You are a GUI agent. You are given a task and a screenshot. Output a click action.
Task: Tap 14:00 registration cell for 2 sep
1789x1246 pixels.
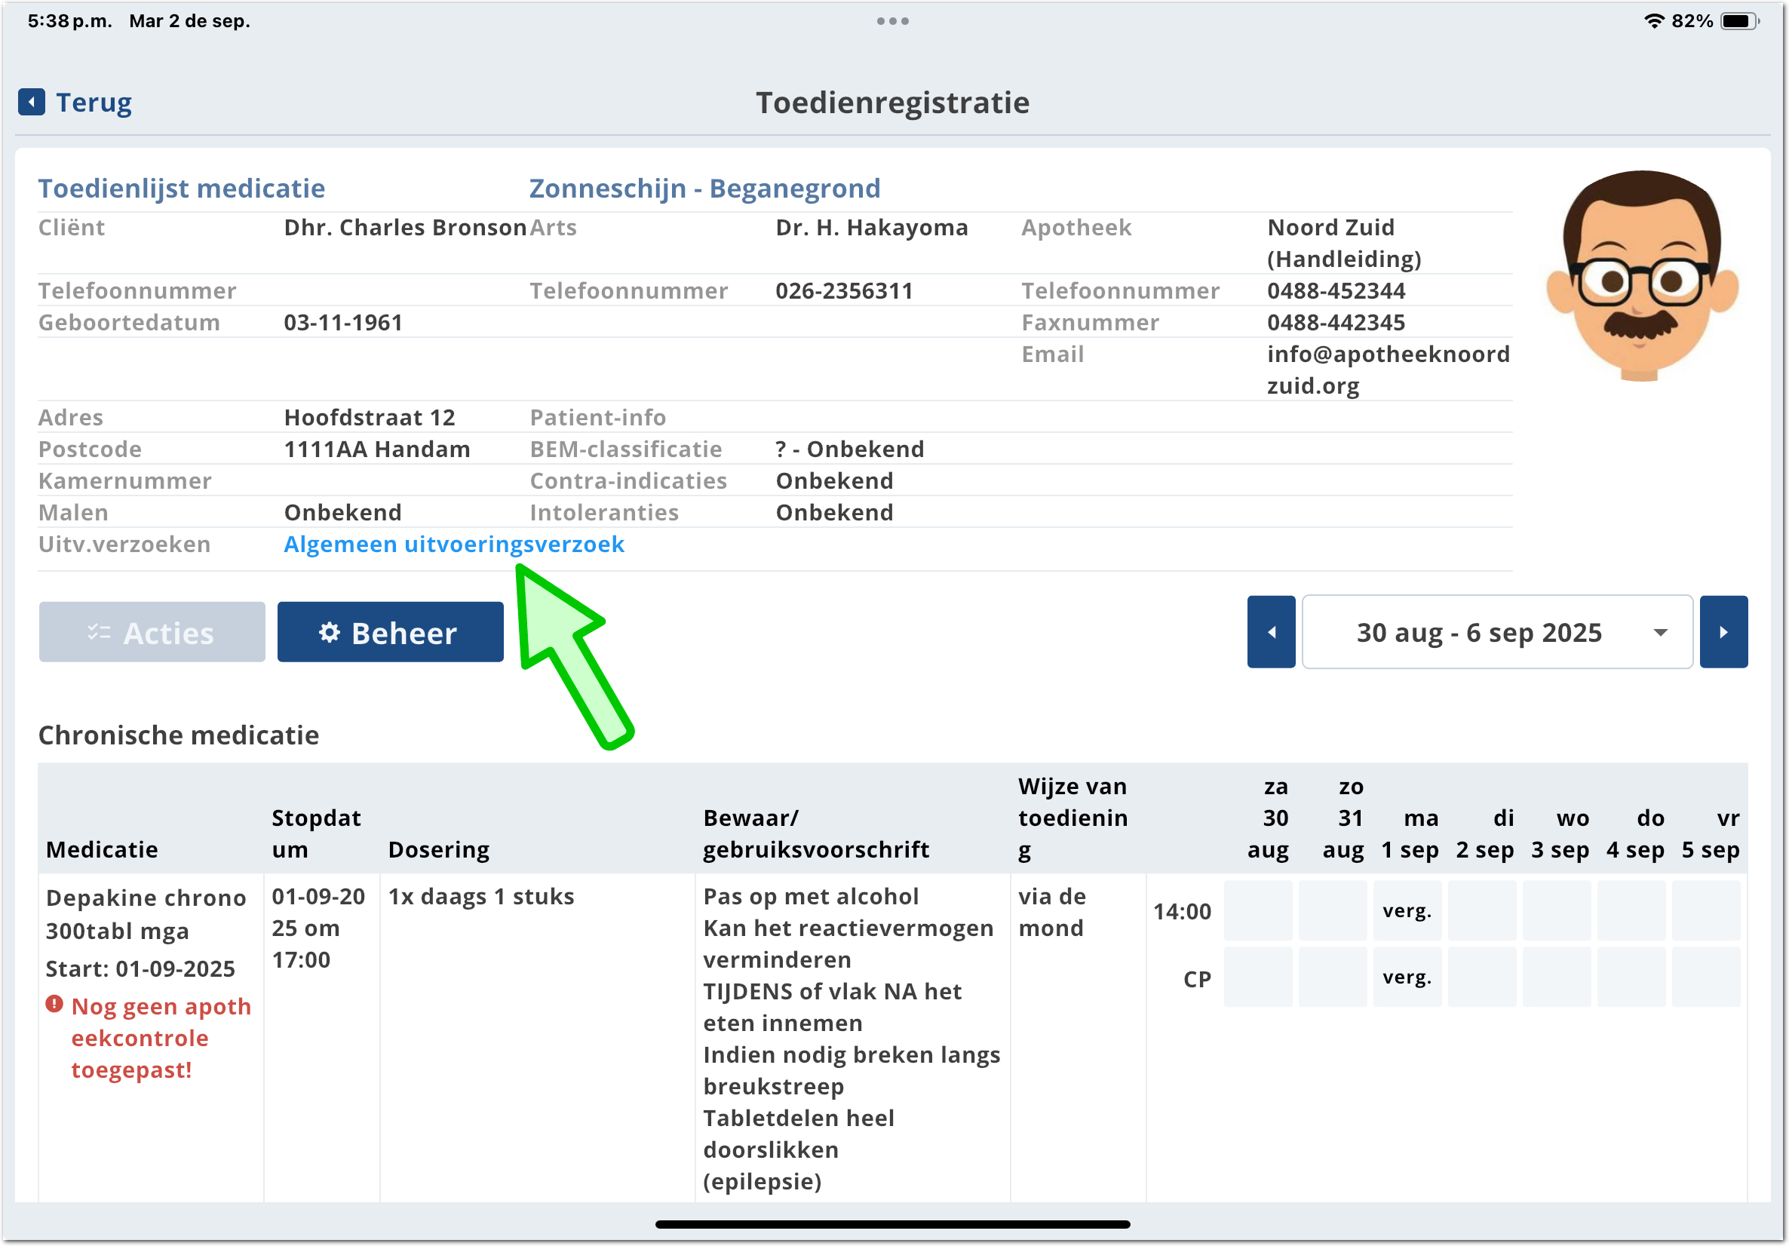pos(1481,911)
